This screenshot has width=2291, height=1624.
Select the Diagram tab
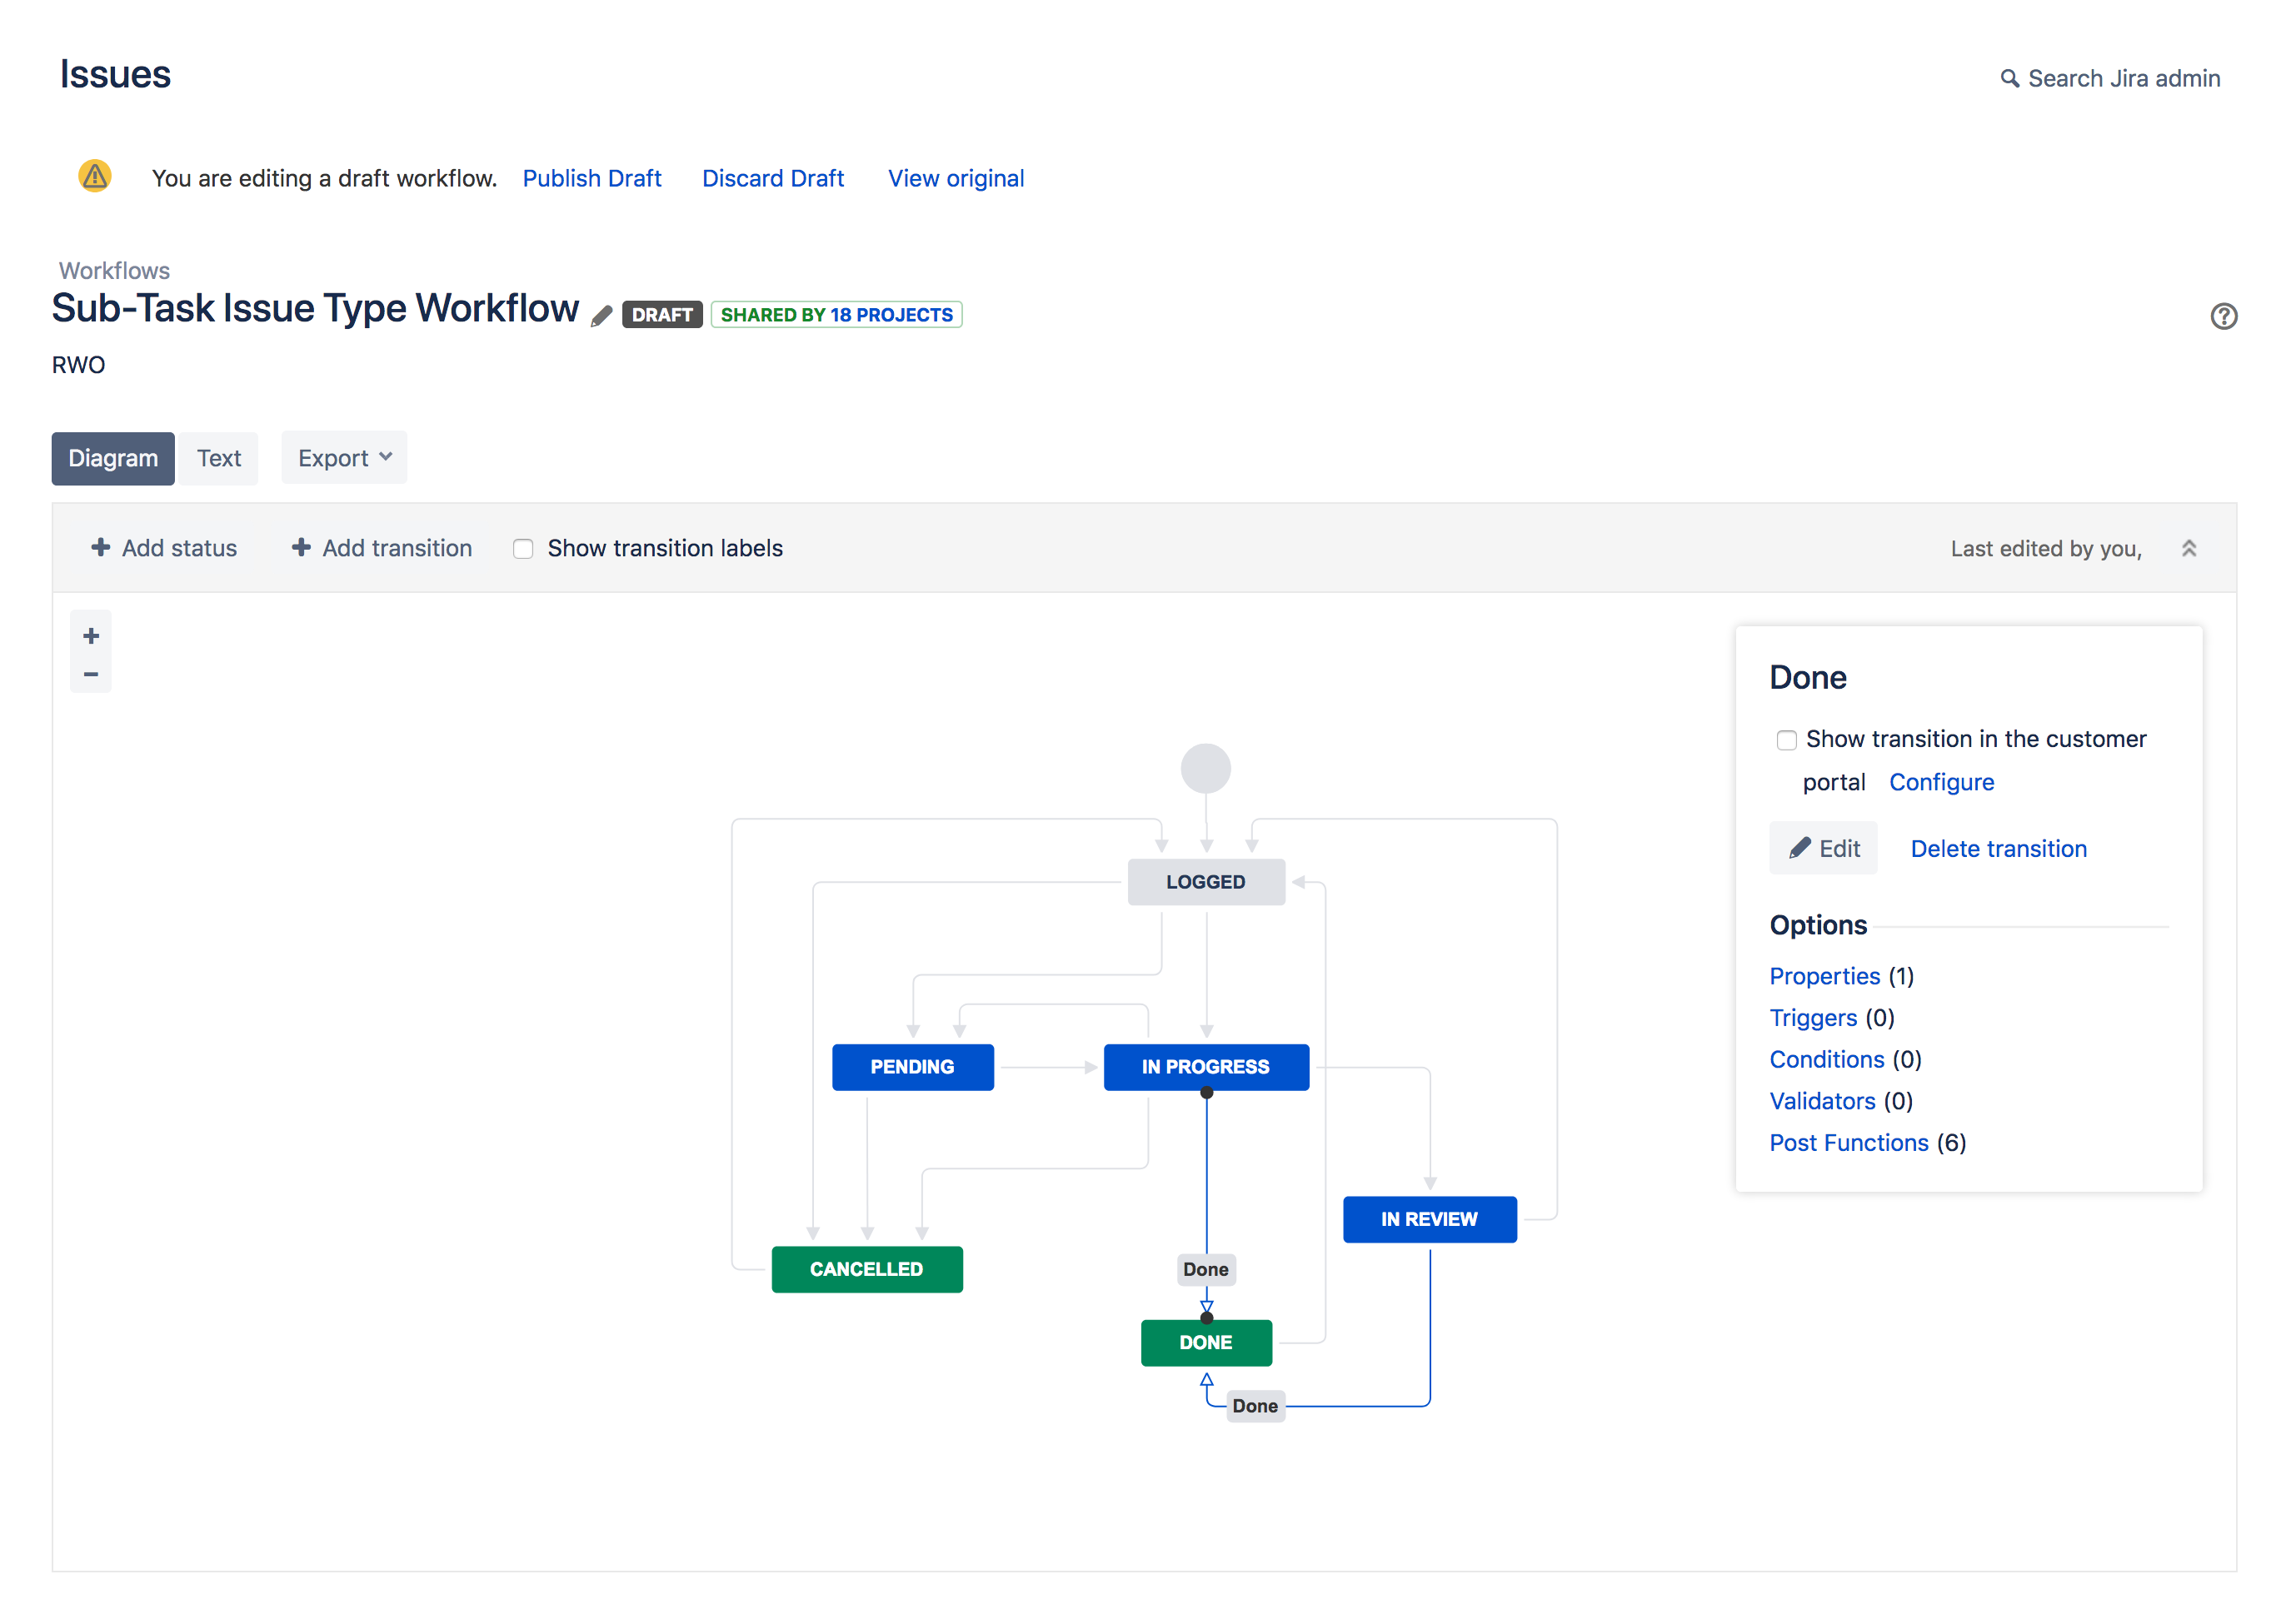(113, 458)
